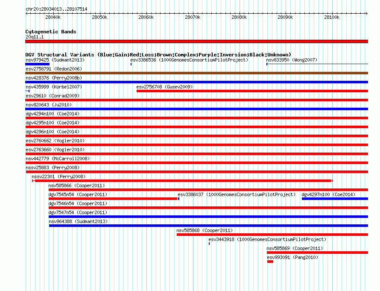Screen dimensions: 380x291
Task: Click the 20q11.1 cytogenetic band bar
Action: 196,41
